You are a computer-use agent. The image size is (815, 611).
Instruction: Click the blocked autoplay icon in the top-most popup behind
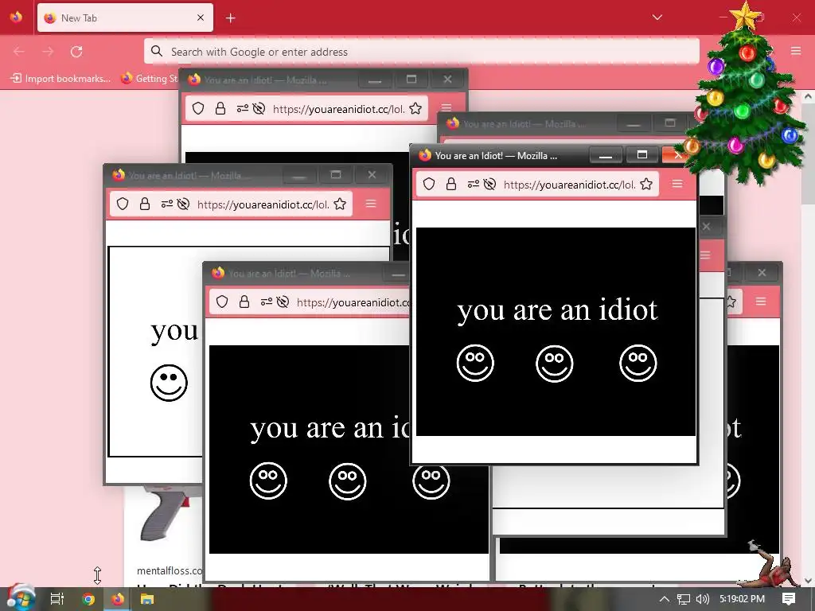tap(259, 108)
